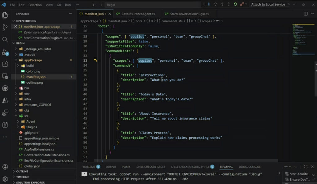Open the Search view in activity bar

pyautogui.click(x=5, y=40)
